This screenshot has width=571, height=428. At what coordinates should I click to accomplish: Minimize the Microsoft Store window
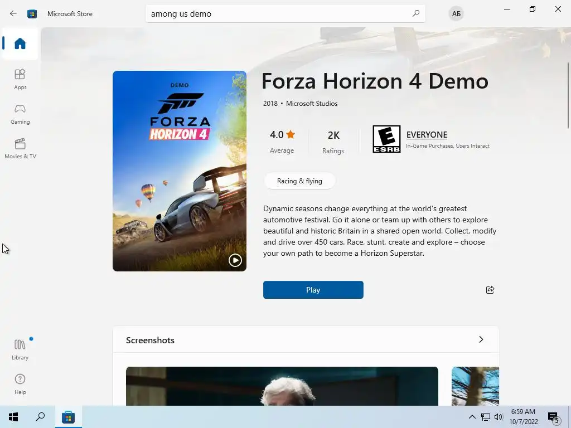pos(506,9)
